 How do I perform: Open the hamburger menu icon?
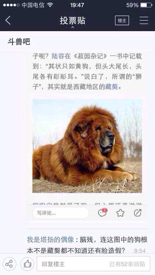[144, 21]
